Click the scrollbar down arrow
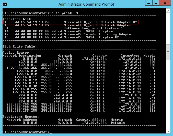The image size is (173, 136). click(168, 131)
